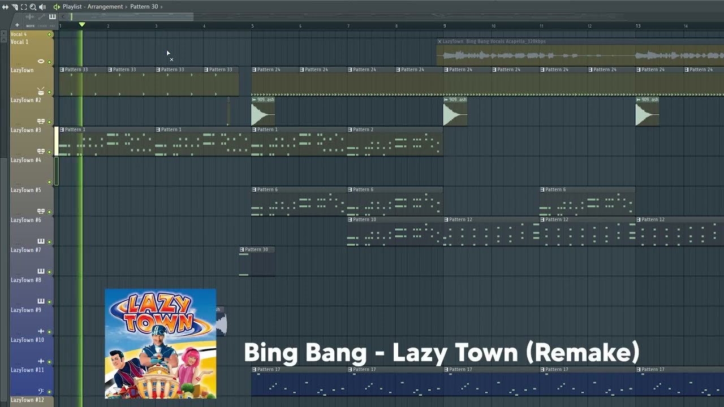724x407 pixels.
Task: Click the green speaker Playlist icon
Action: [x=57, y=7]
